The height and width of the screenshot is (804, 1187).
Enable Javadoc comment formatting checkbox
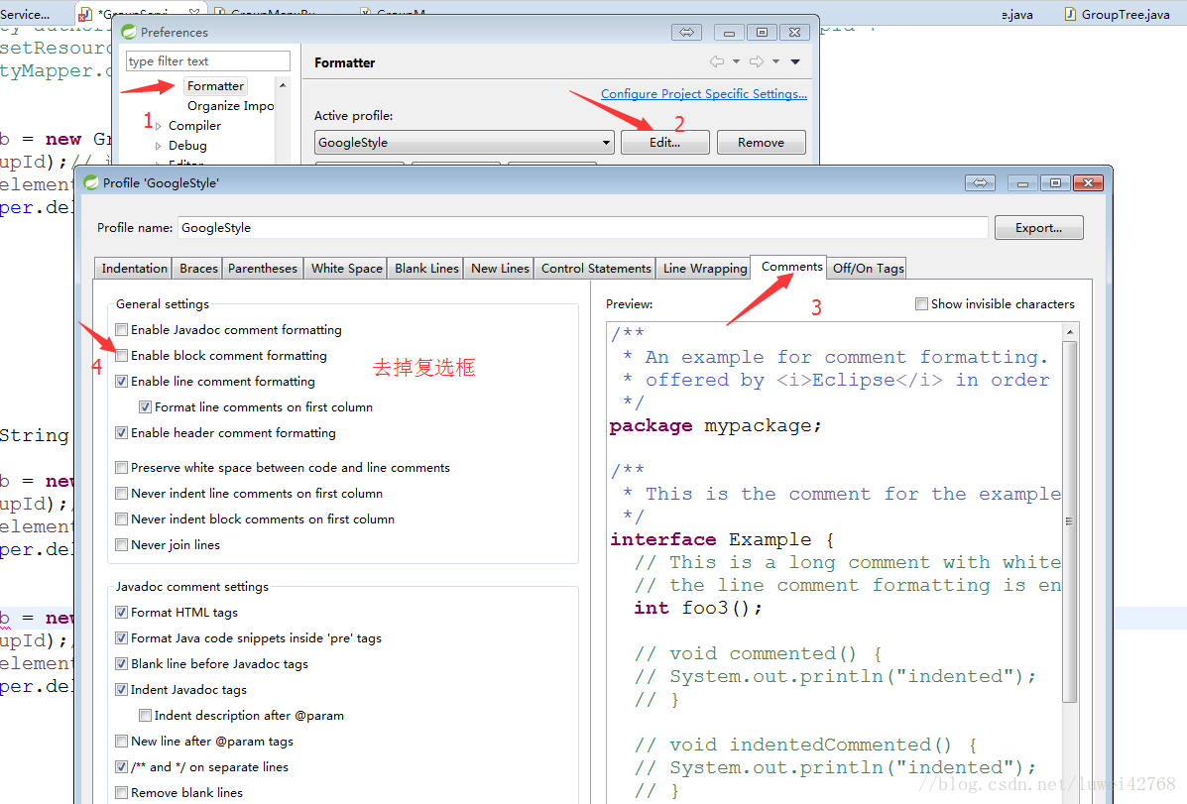121,329
